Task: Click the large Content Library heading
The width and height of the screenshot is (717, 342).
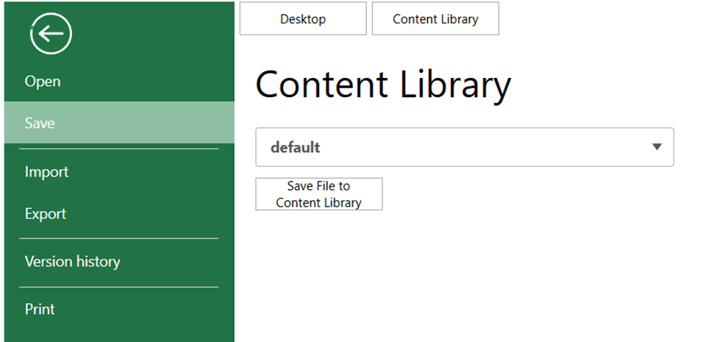Action: (382, 85)
